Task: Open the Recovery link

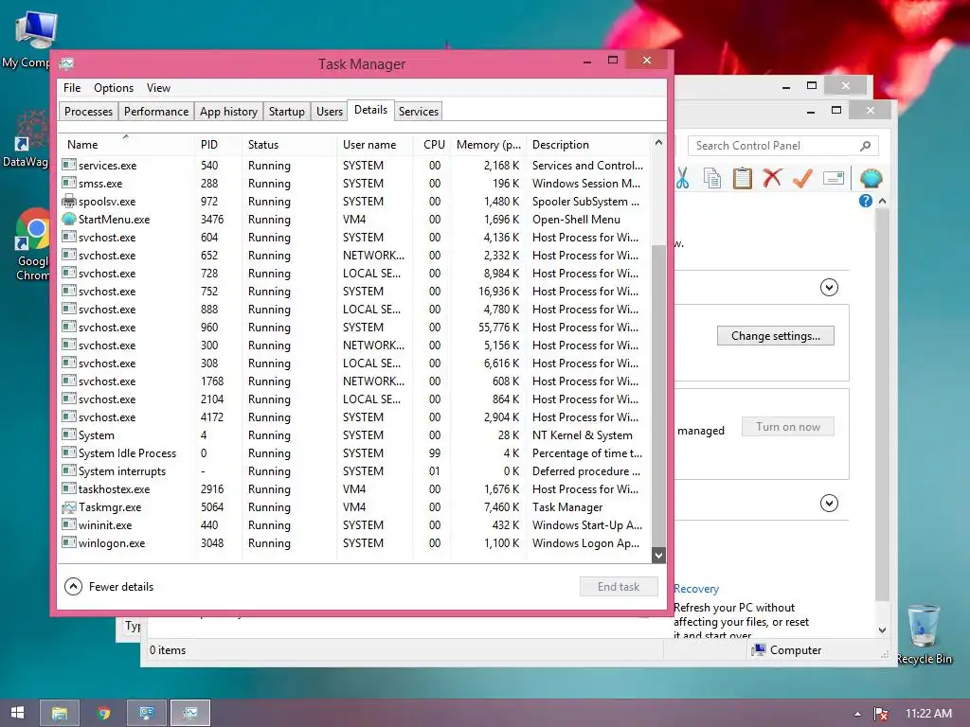Action: click(x=696, y=589)
